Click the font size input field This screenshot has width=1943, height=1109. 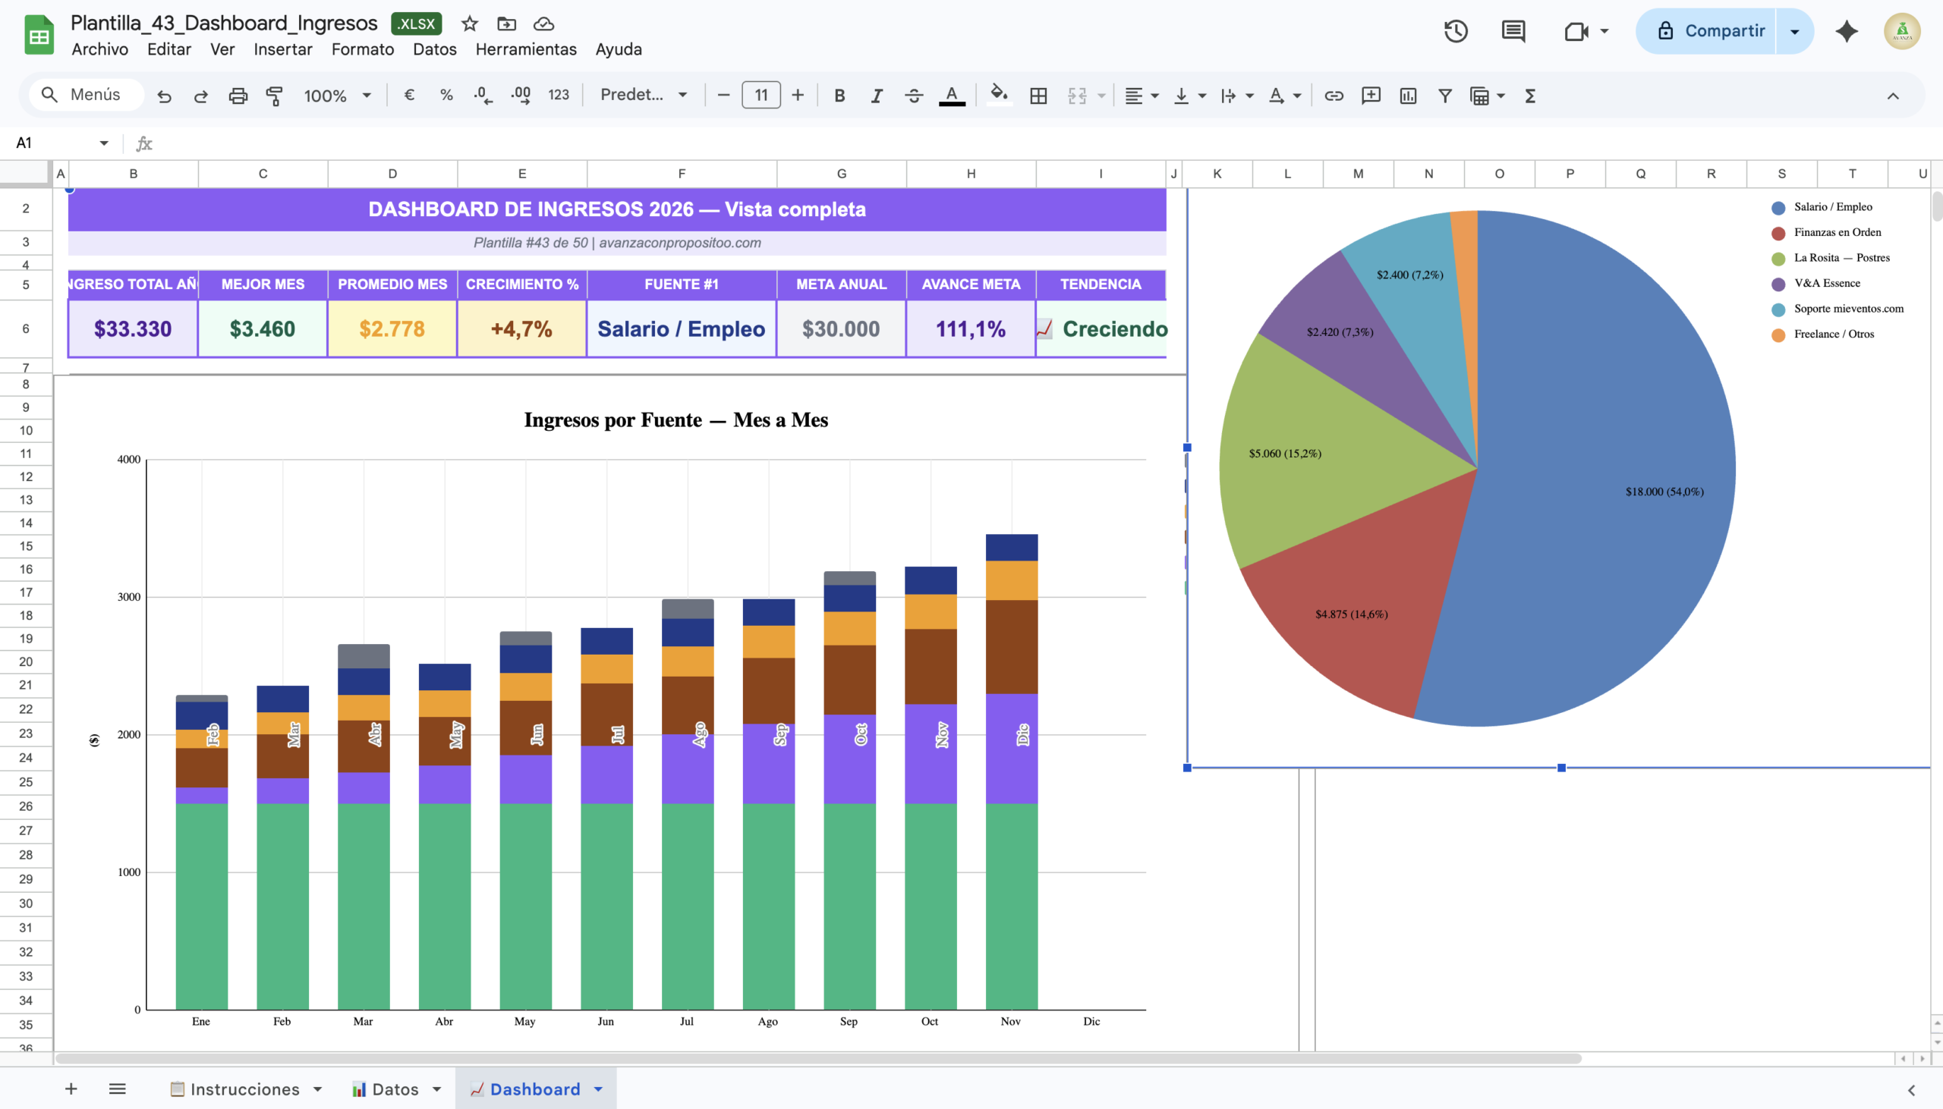tap(761, 96)
